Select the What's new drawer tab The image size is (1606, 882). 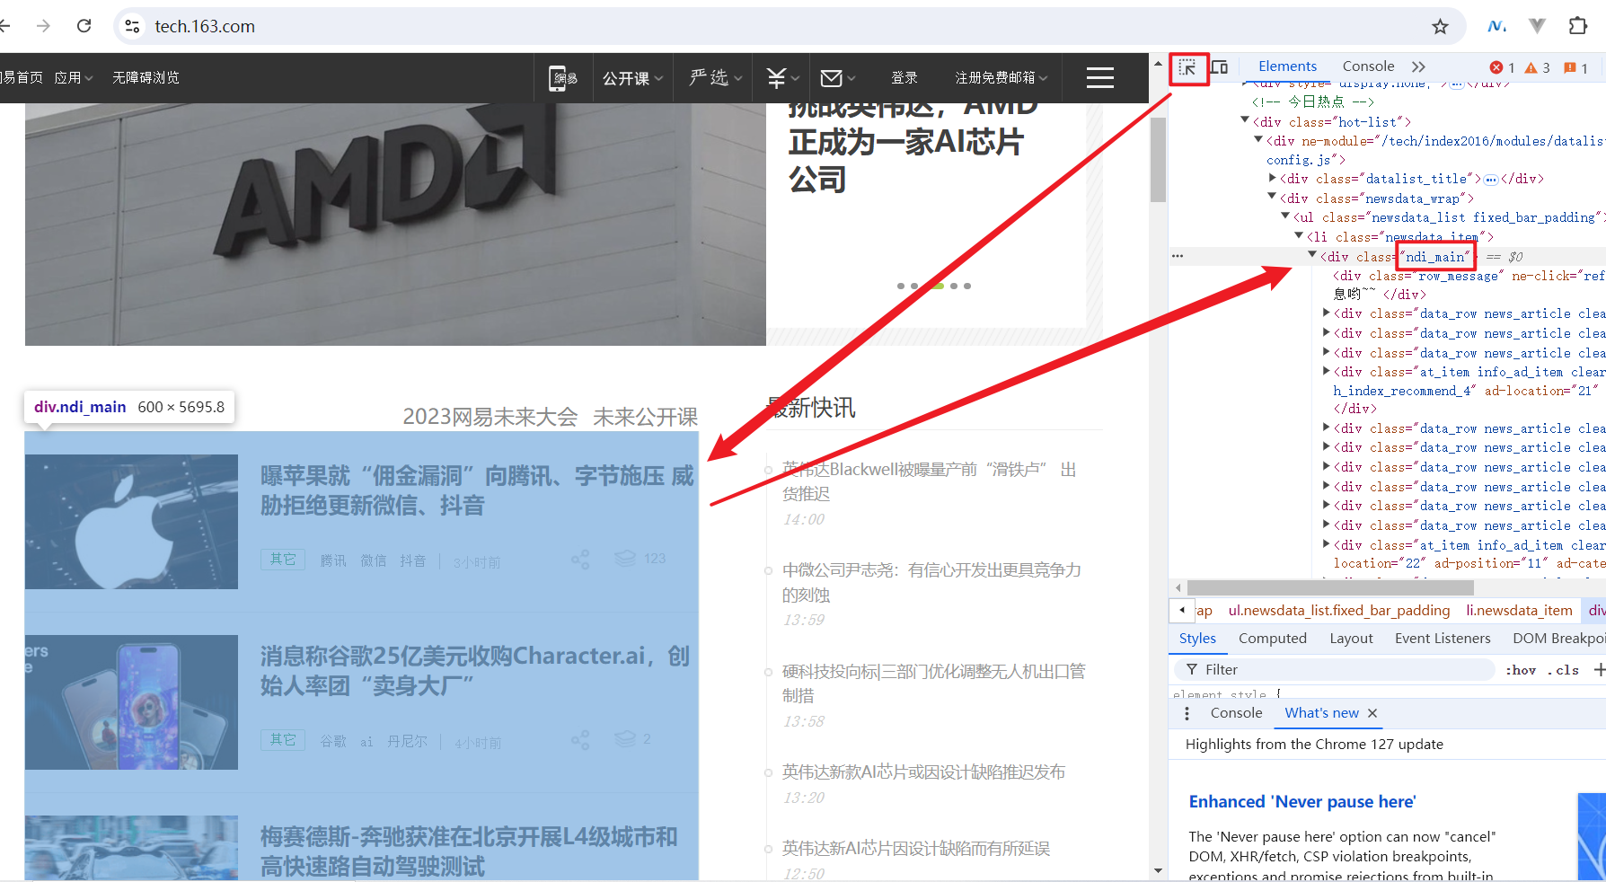[x=1321, y=713]
